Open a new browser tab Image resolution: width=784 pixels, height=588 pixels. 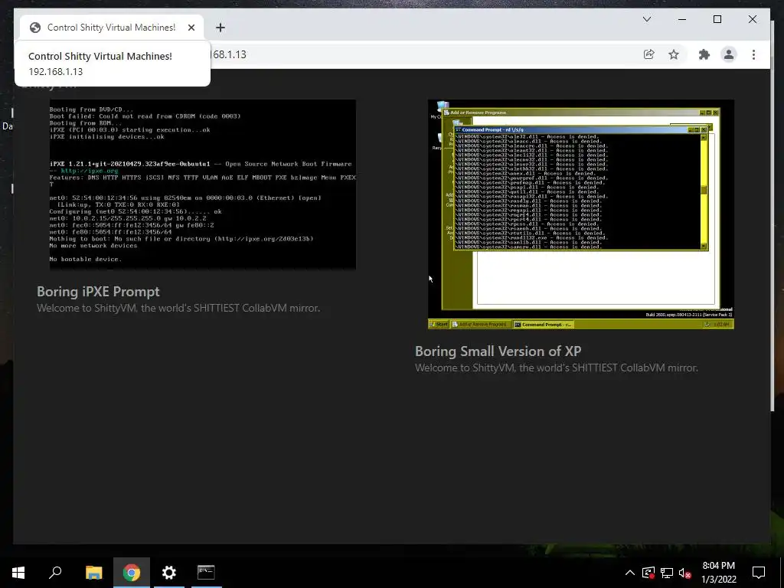pos(220,28)
